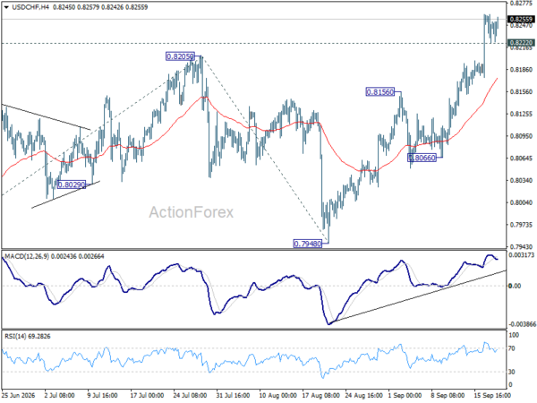
Task: Click the dropdown triangle beside USDCHF,H4
Action: tap(6, 7)
